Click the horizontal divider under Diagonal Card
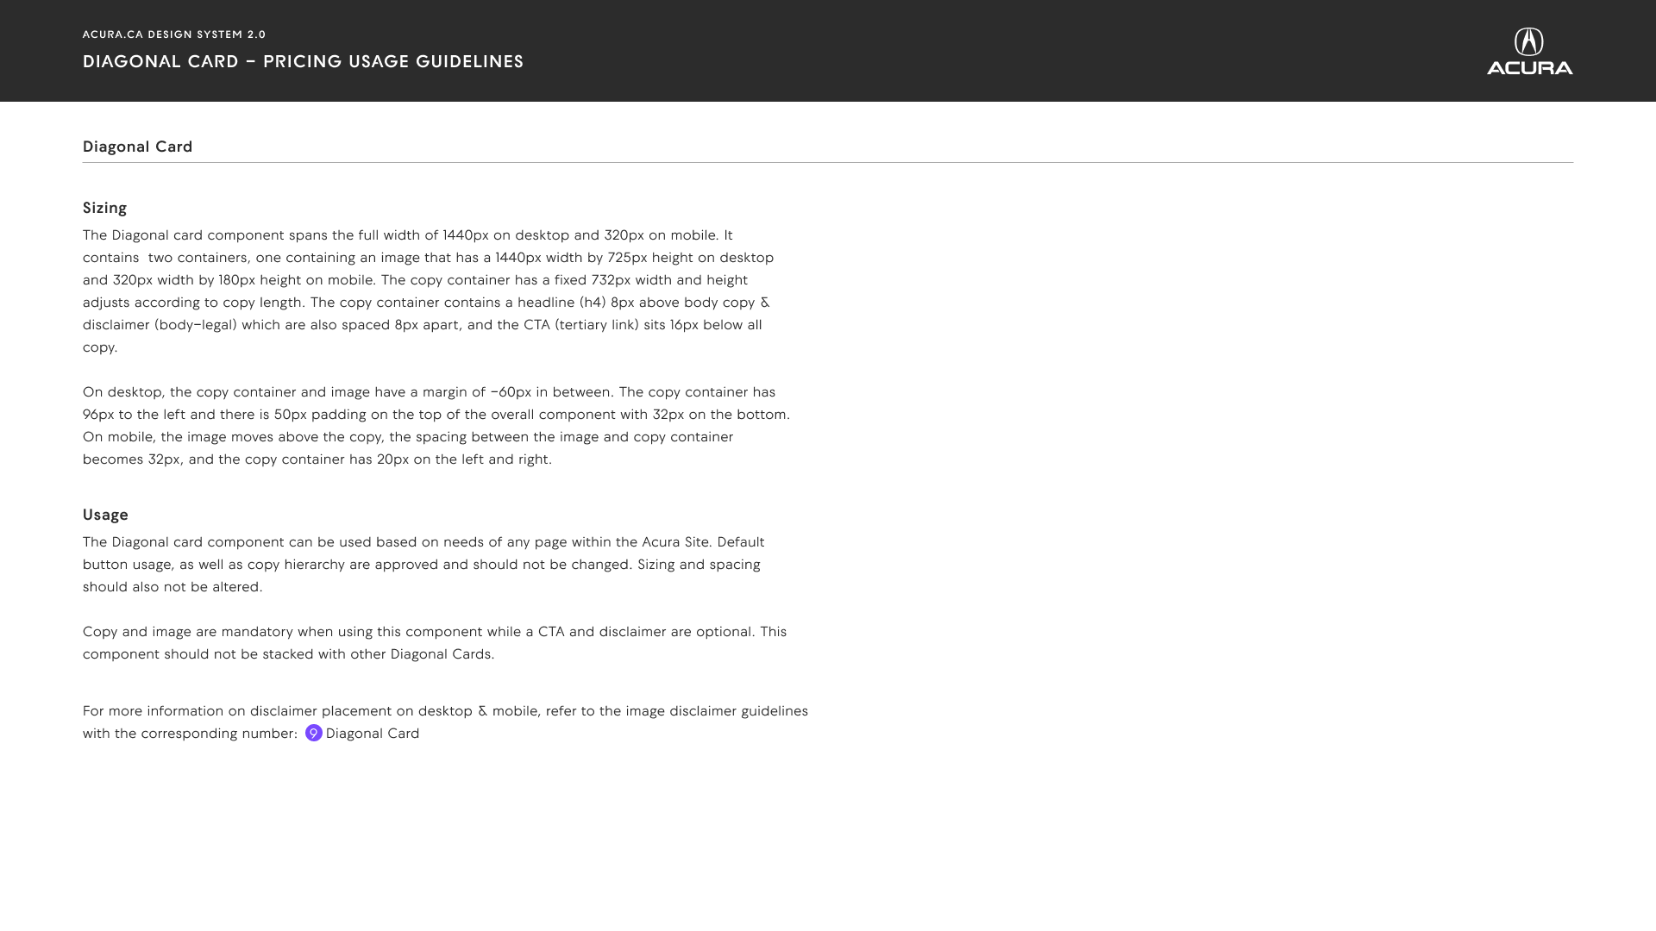This screenshot has width=1656, height=931. click(x=828, y=162)
